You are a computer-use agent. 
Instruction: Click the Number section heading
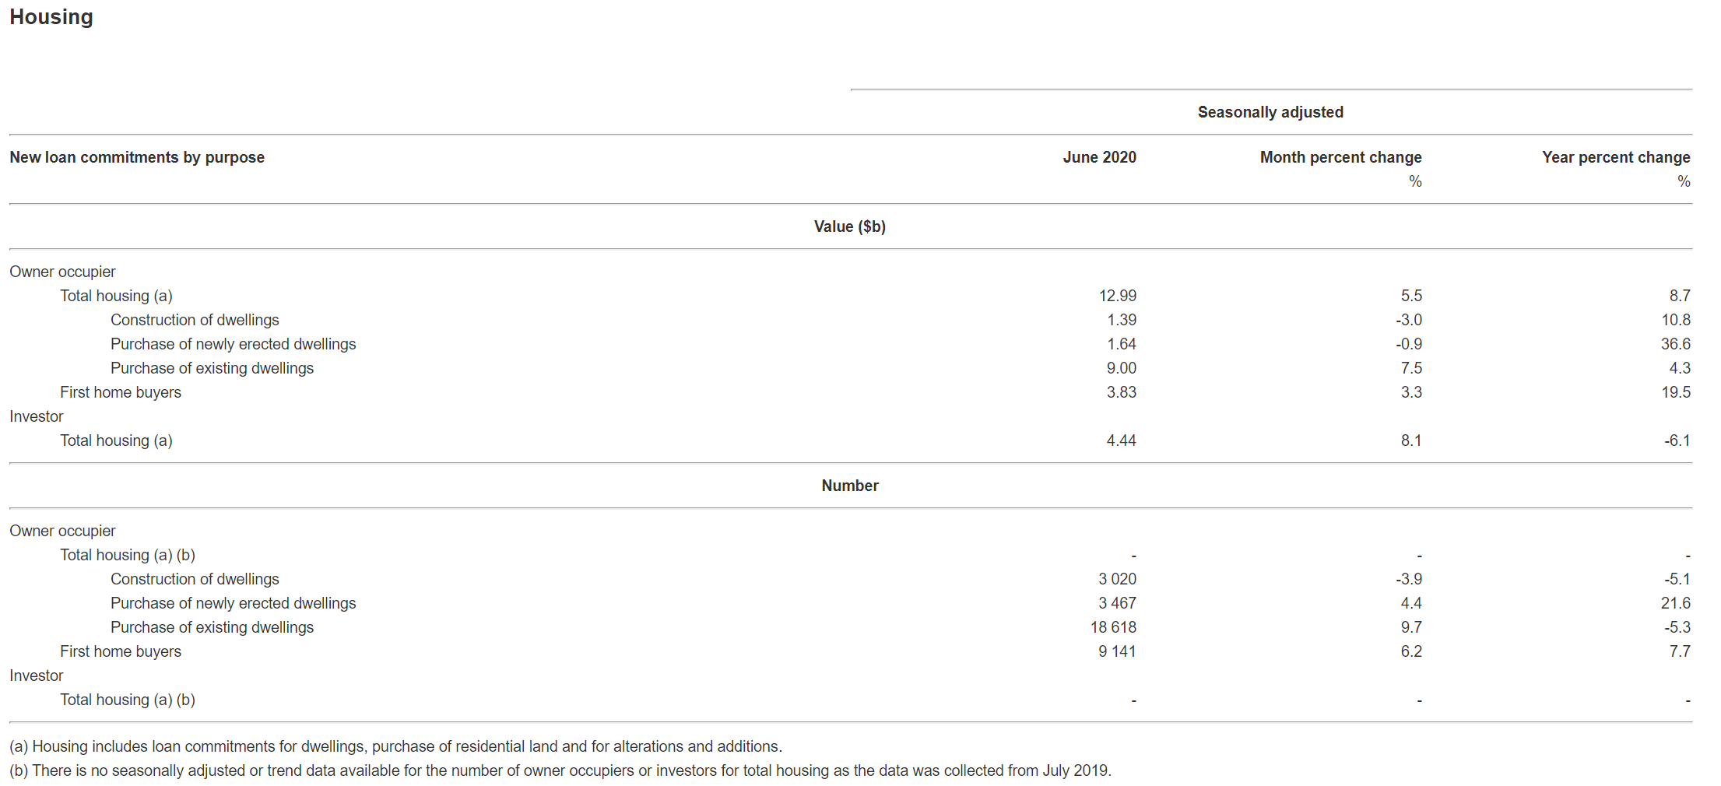tap(849, 486)
